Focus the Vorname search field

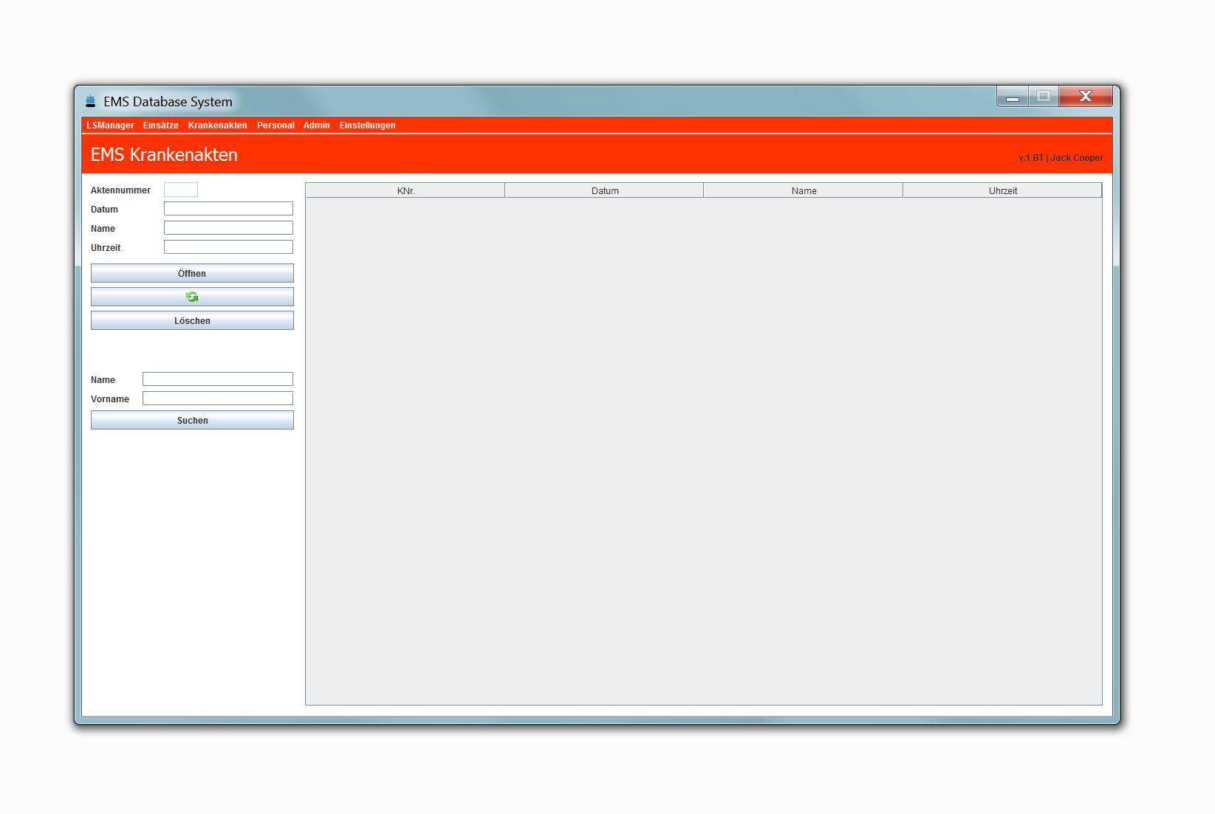pos(218,399)
